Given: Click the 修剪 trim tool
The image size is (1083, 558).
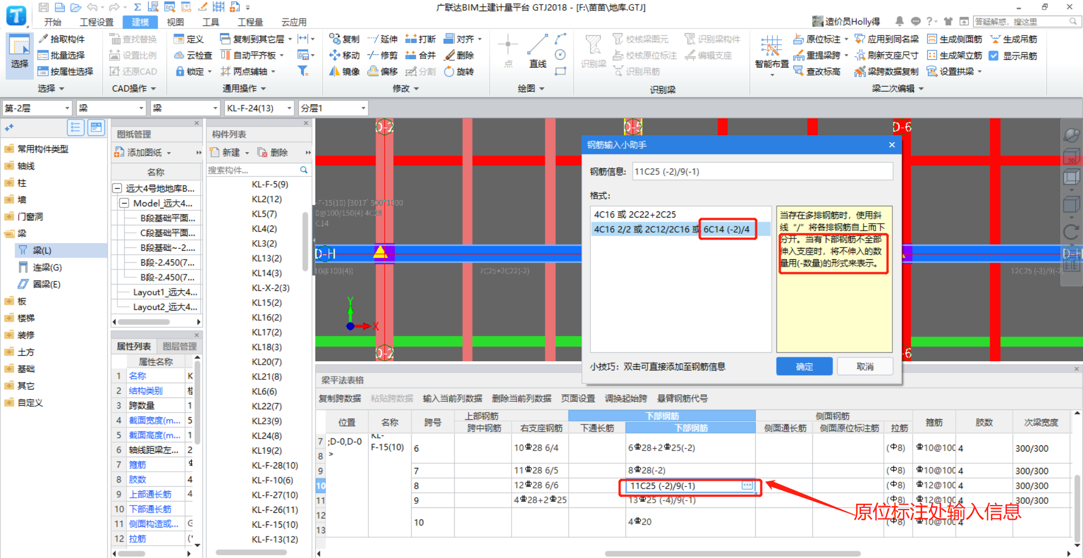Looking at the screenshot, I should (382, 55).
